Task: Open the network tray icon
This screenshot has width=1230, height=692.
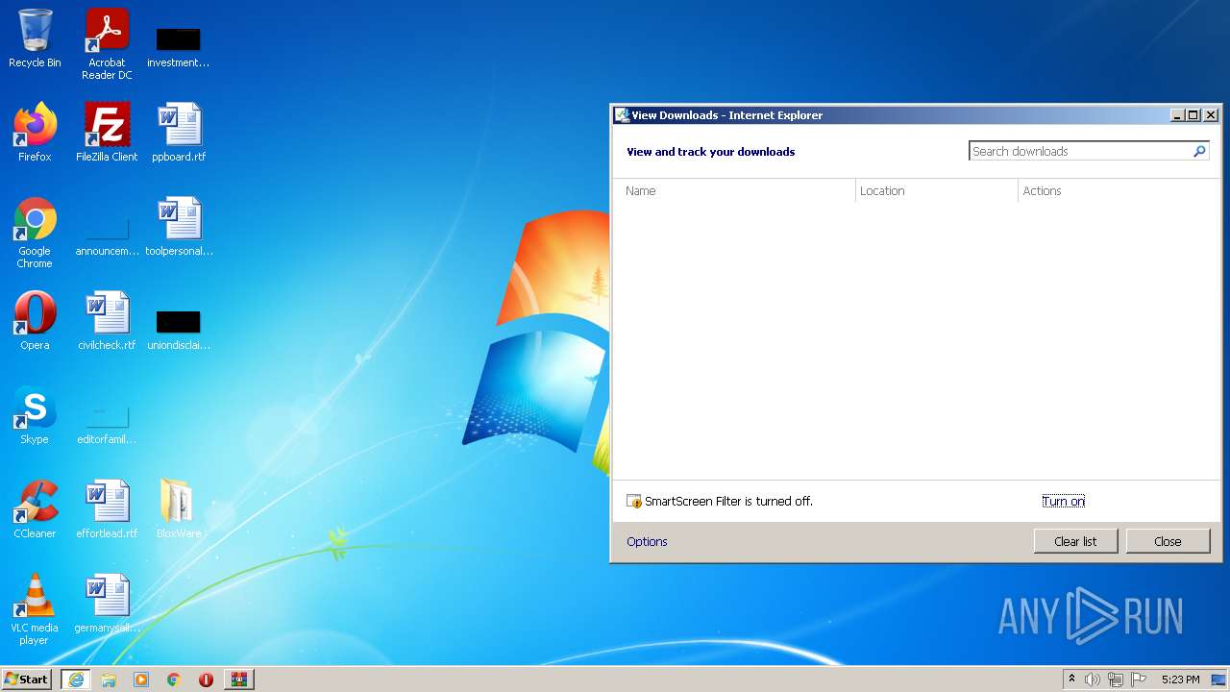Action: [1116, 680]
